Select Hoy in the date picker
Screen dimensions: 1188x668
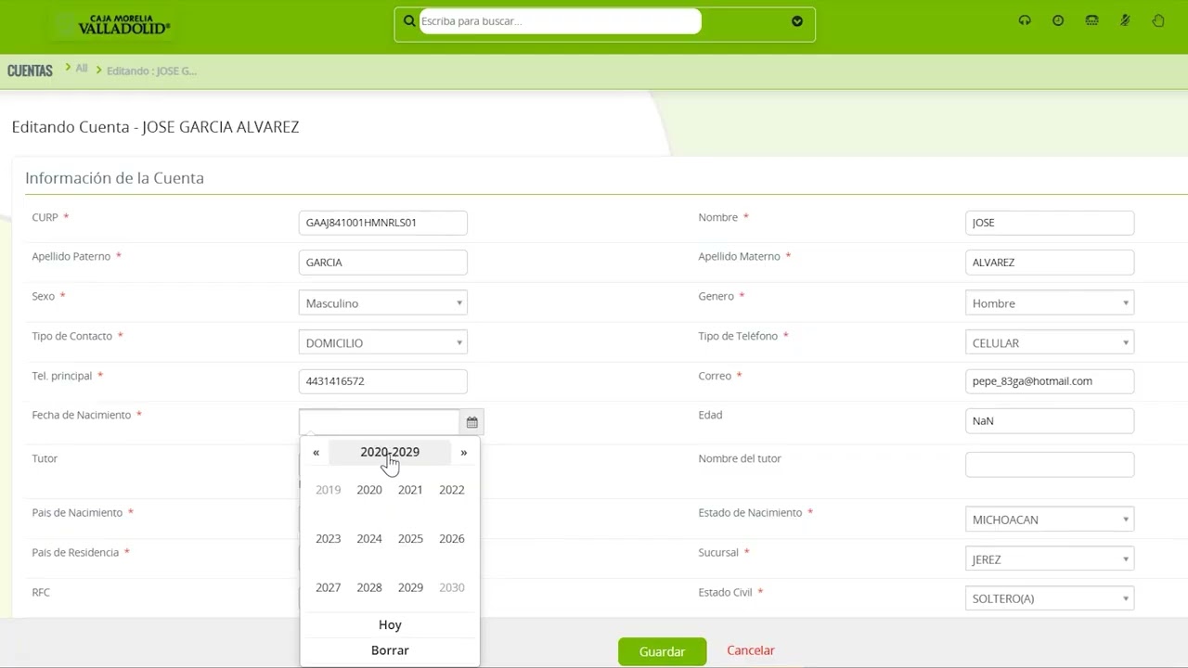click(x=390, y=624)
